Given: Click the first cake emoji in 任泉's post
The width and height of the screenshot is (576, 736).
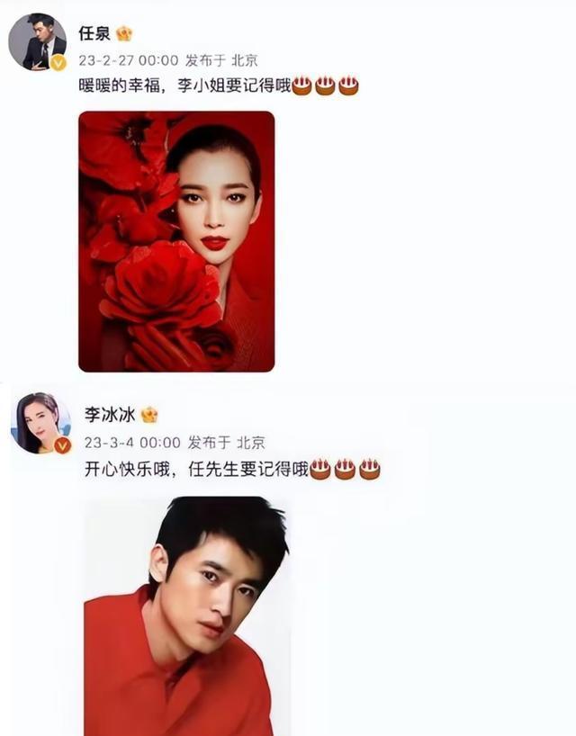Looking at the screenshot, I should pos(301,85).
